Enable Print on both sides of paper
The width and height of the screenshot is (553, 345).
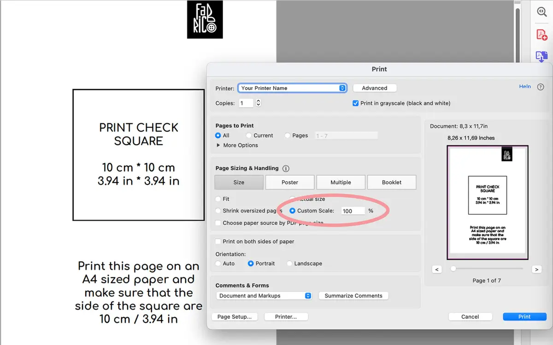pyautogui.click(x=218, y=241)
